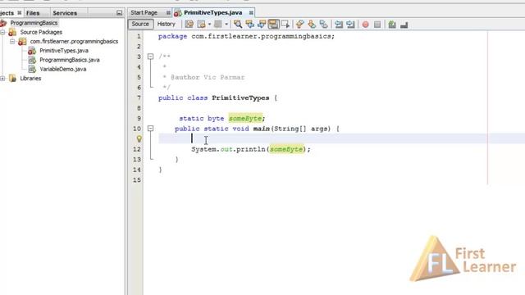Open VariableDemo.java from the project tree

click(x=63, y=69)
